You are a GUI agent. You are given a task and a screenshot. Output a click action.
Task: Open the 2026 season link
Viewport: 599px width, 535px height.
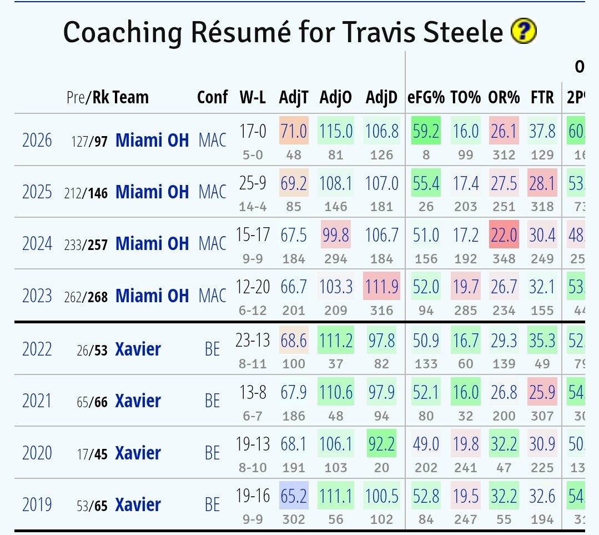[x=37, y=140]
